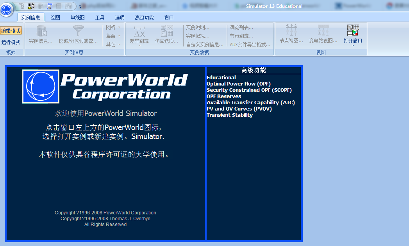Screen dimensions: 409x246
Task: Select Optimal Power Flow (OPF) entry
Action: [x=238, y=84]
